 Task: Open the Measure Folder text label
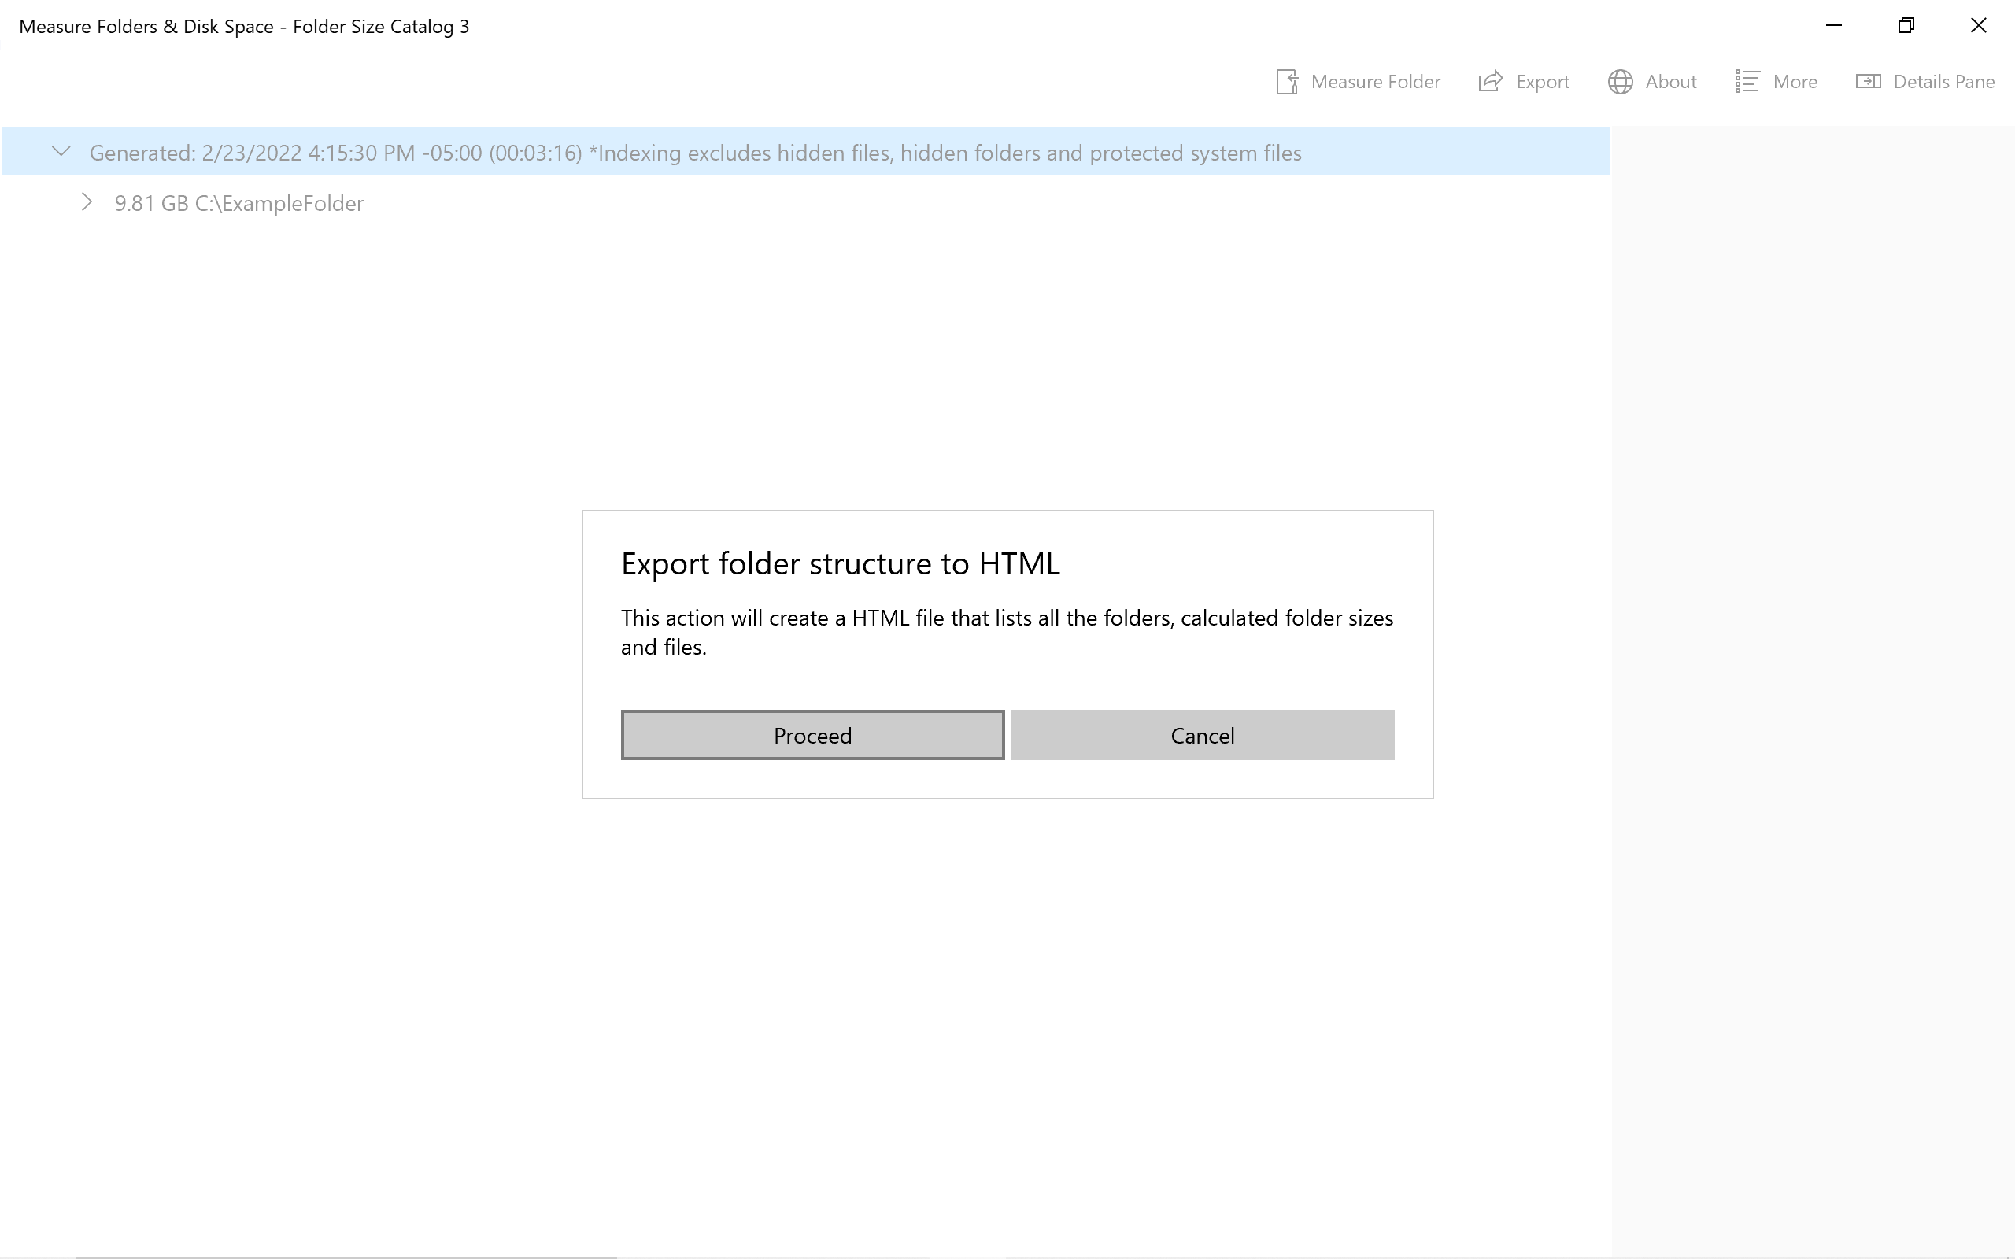point(1375,82)
